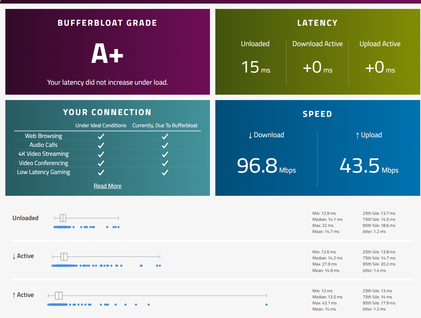
Task: Click the Audio Calls row label
Action: point(44,145)
